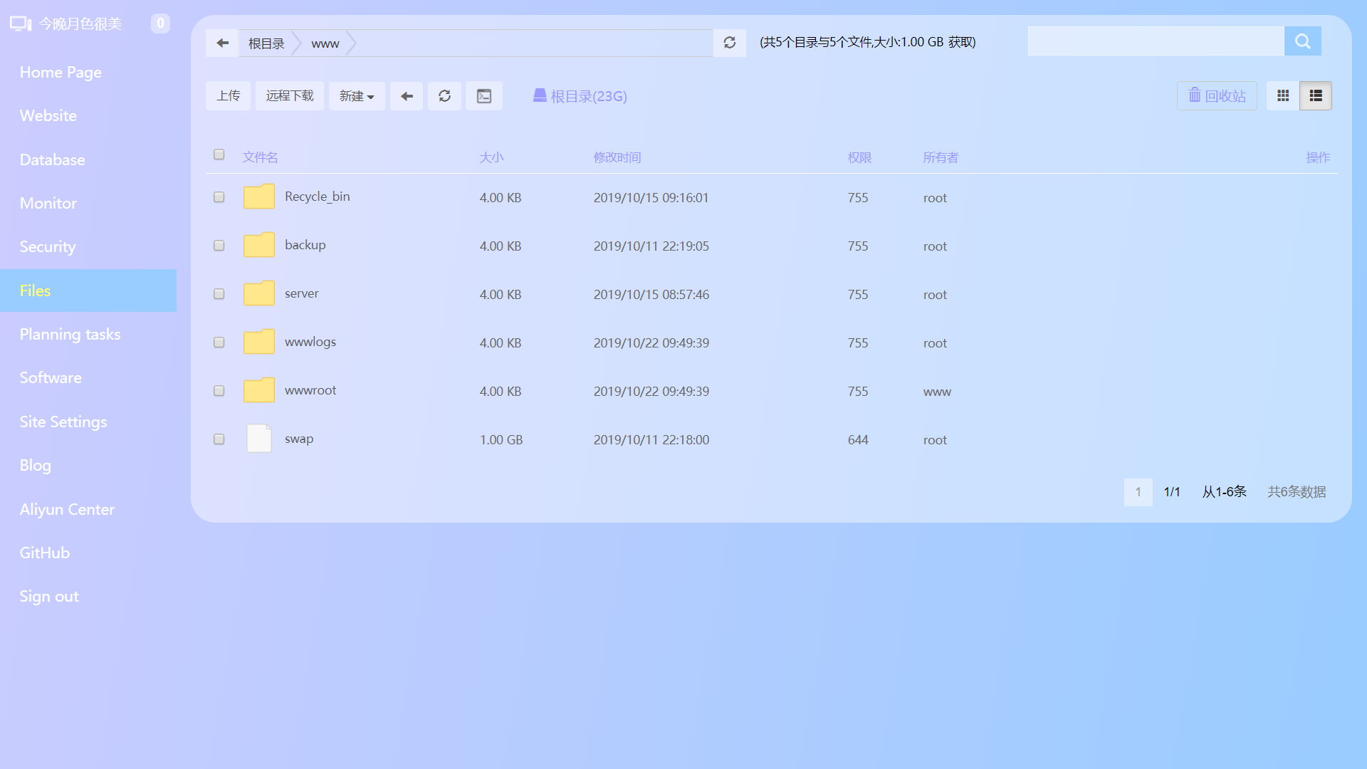Check the backup row checkbox

[219, 246]
